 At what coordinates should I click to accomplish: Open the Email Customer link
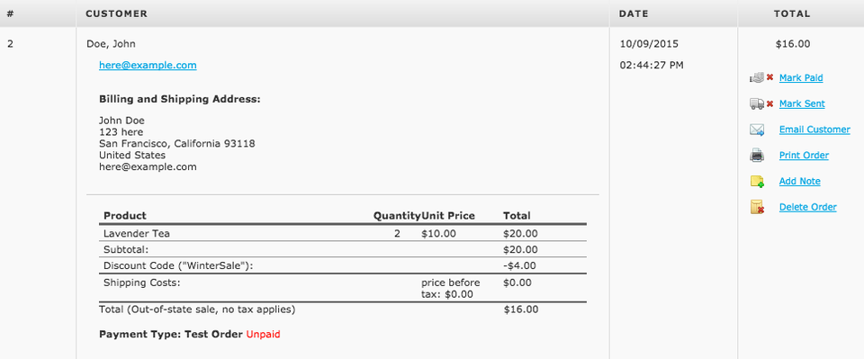(814, 130)
